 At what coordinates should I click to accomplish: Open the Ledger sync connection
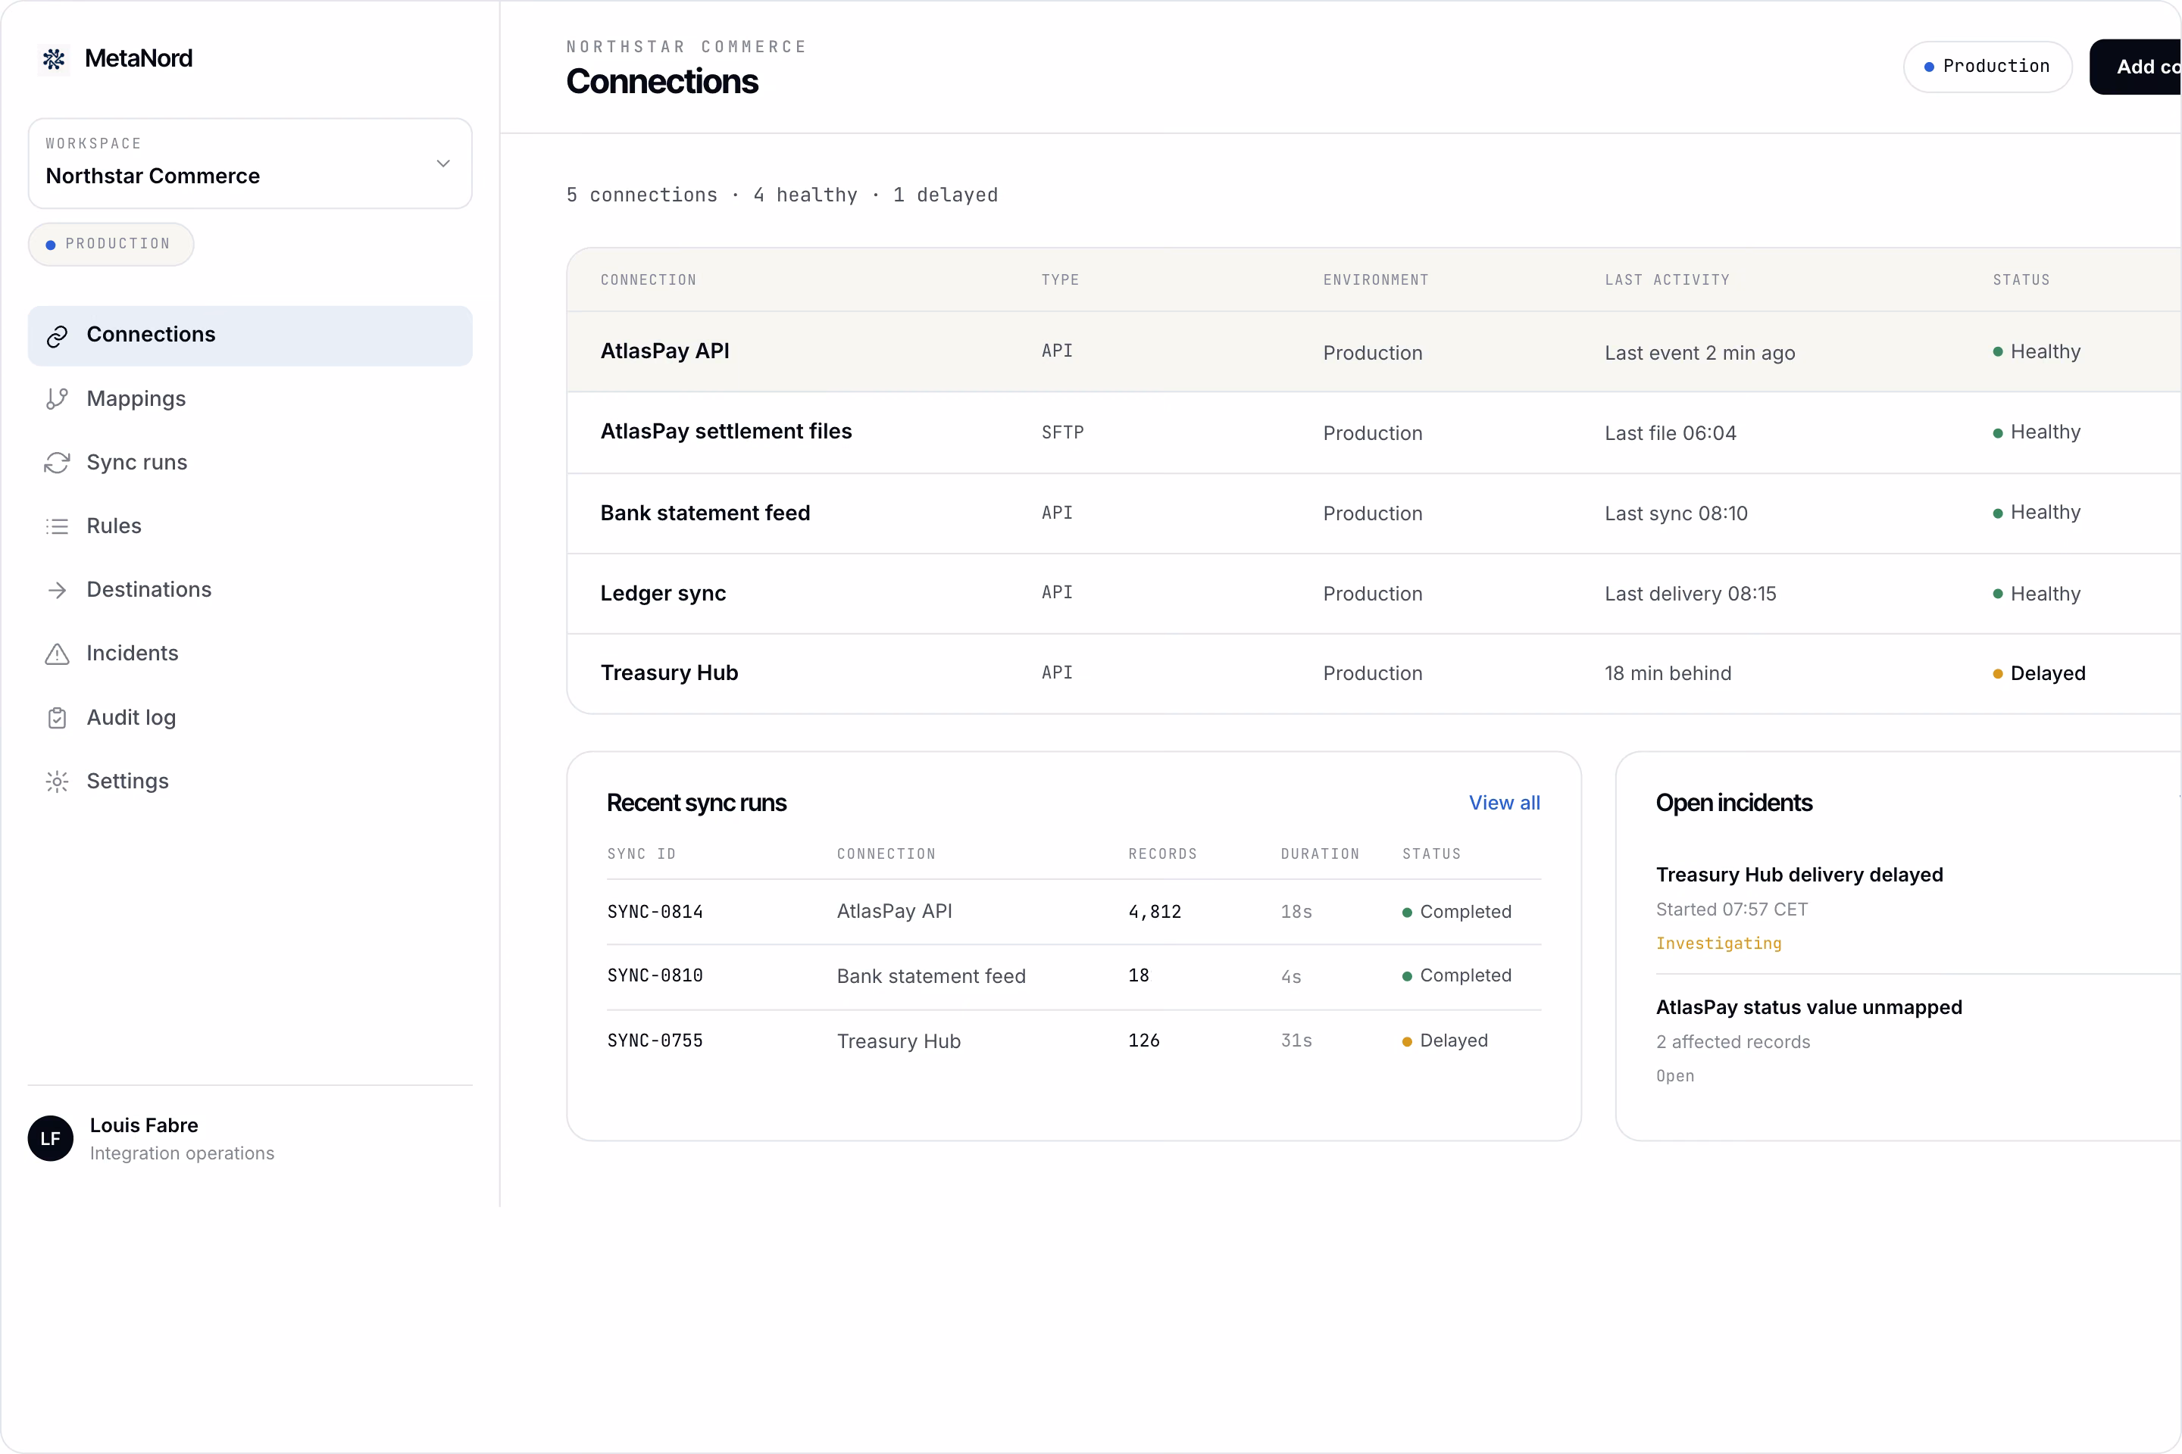[x=1374, y=594]
